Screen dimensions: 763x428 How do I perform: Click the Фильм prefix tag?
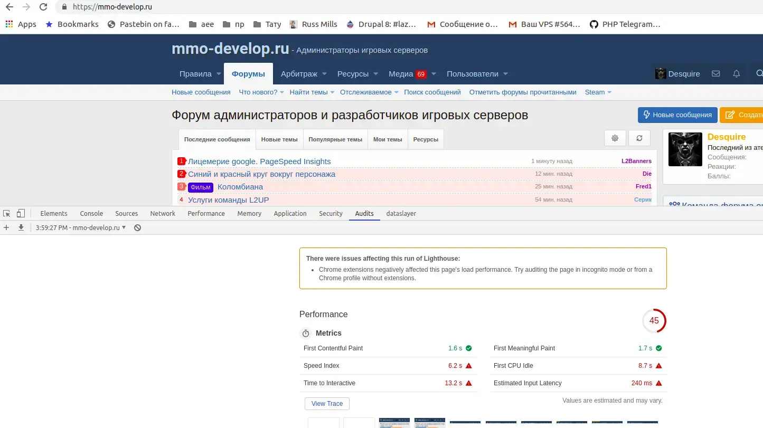coord(201,187)
